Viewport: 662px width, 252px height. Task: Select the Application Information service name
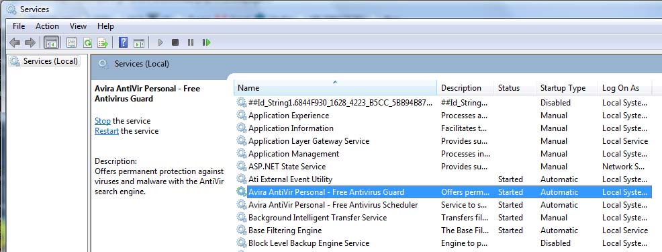click(x=291, y=128)
